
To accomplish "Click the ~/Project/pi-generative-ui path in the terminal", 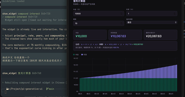I will pos(25,89).
